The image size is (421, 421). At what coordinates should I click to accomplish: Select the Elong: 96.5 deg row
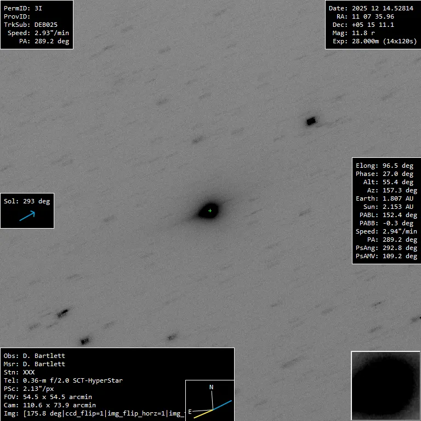(x=384, y=166)
